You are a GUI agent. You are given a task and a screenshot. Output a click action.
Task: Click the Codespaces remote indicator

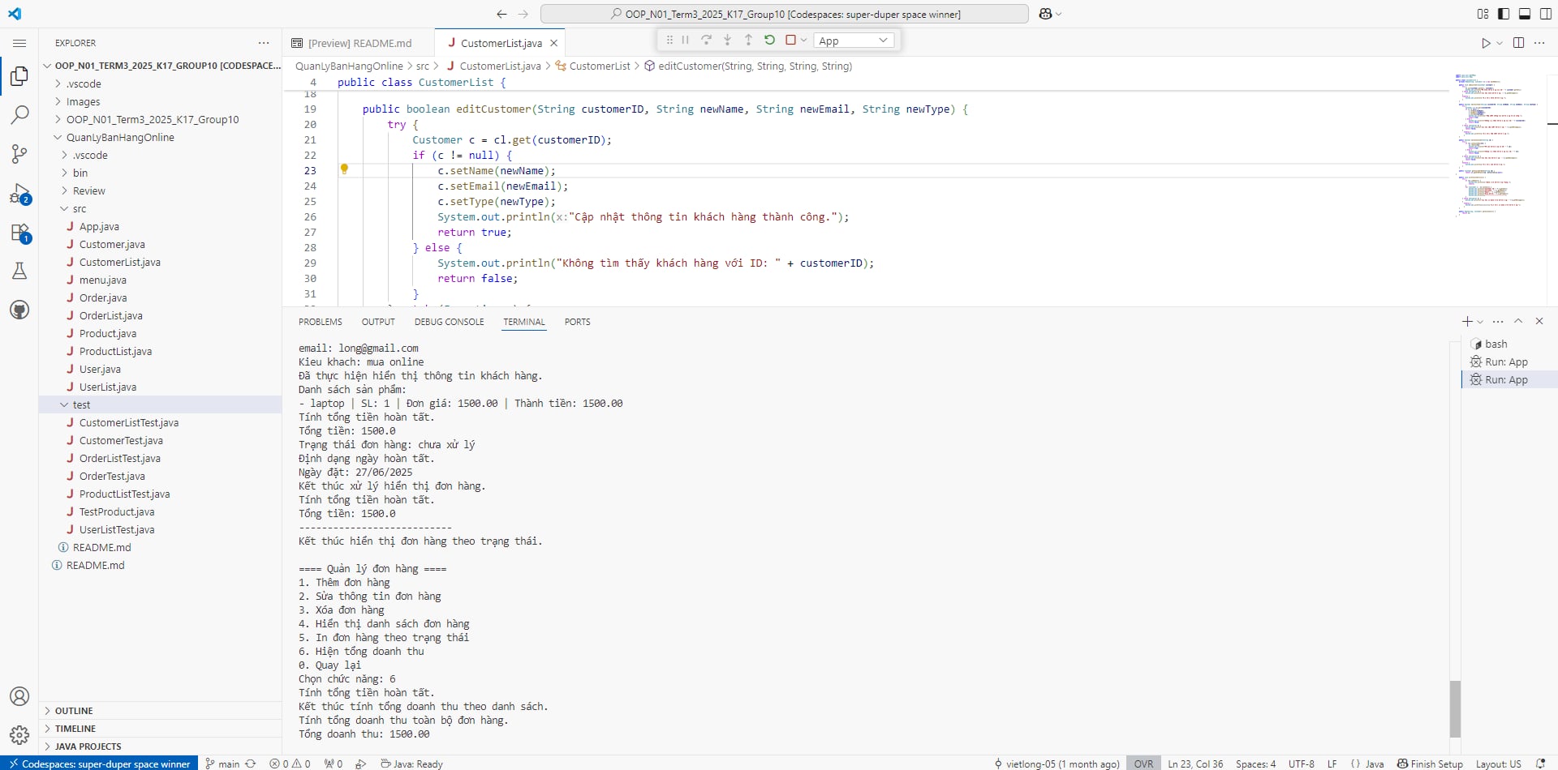point(99,764)
